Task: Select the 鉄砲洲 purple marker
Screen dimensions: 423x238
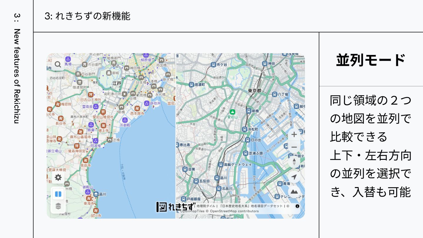Action: (147, 103)
